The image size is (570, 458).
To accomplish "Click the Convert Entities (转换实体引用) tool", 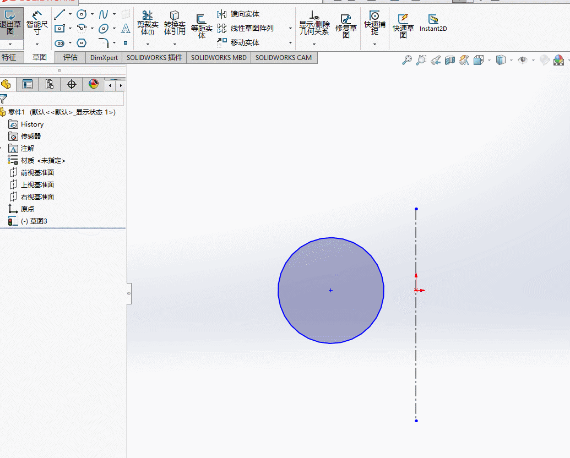I will click(175, 23).
